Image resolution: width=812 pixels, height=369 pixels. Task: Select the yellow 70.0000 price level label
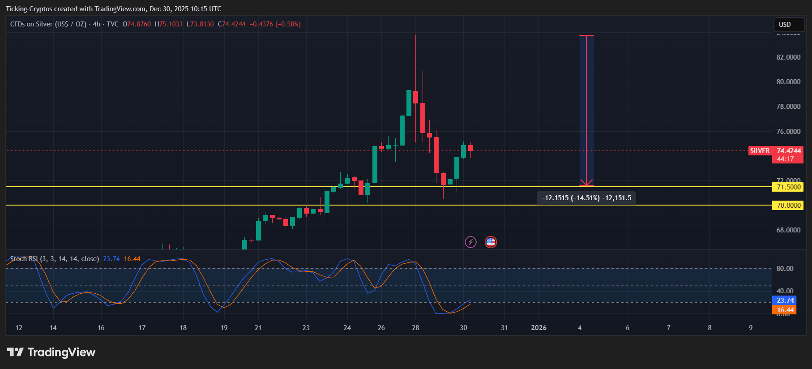[788, 206]
